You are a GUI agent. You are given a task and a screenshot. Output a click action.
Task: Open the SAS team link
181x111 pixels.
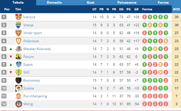click(x=26, y=72)
